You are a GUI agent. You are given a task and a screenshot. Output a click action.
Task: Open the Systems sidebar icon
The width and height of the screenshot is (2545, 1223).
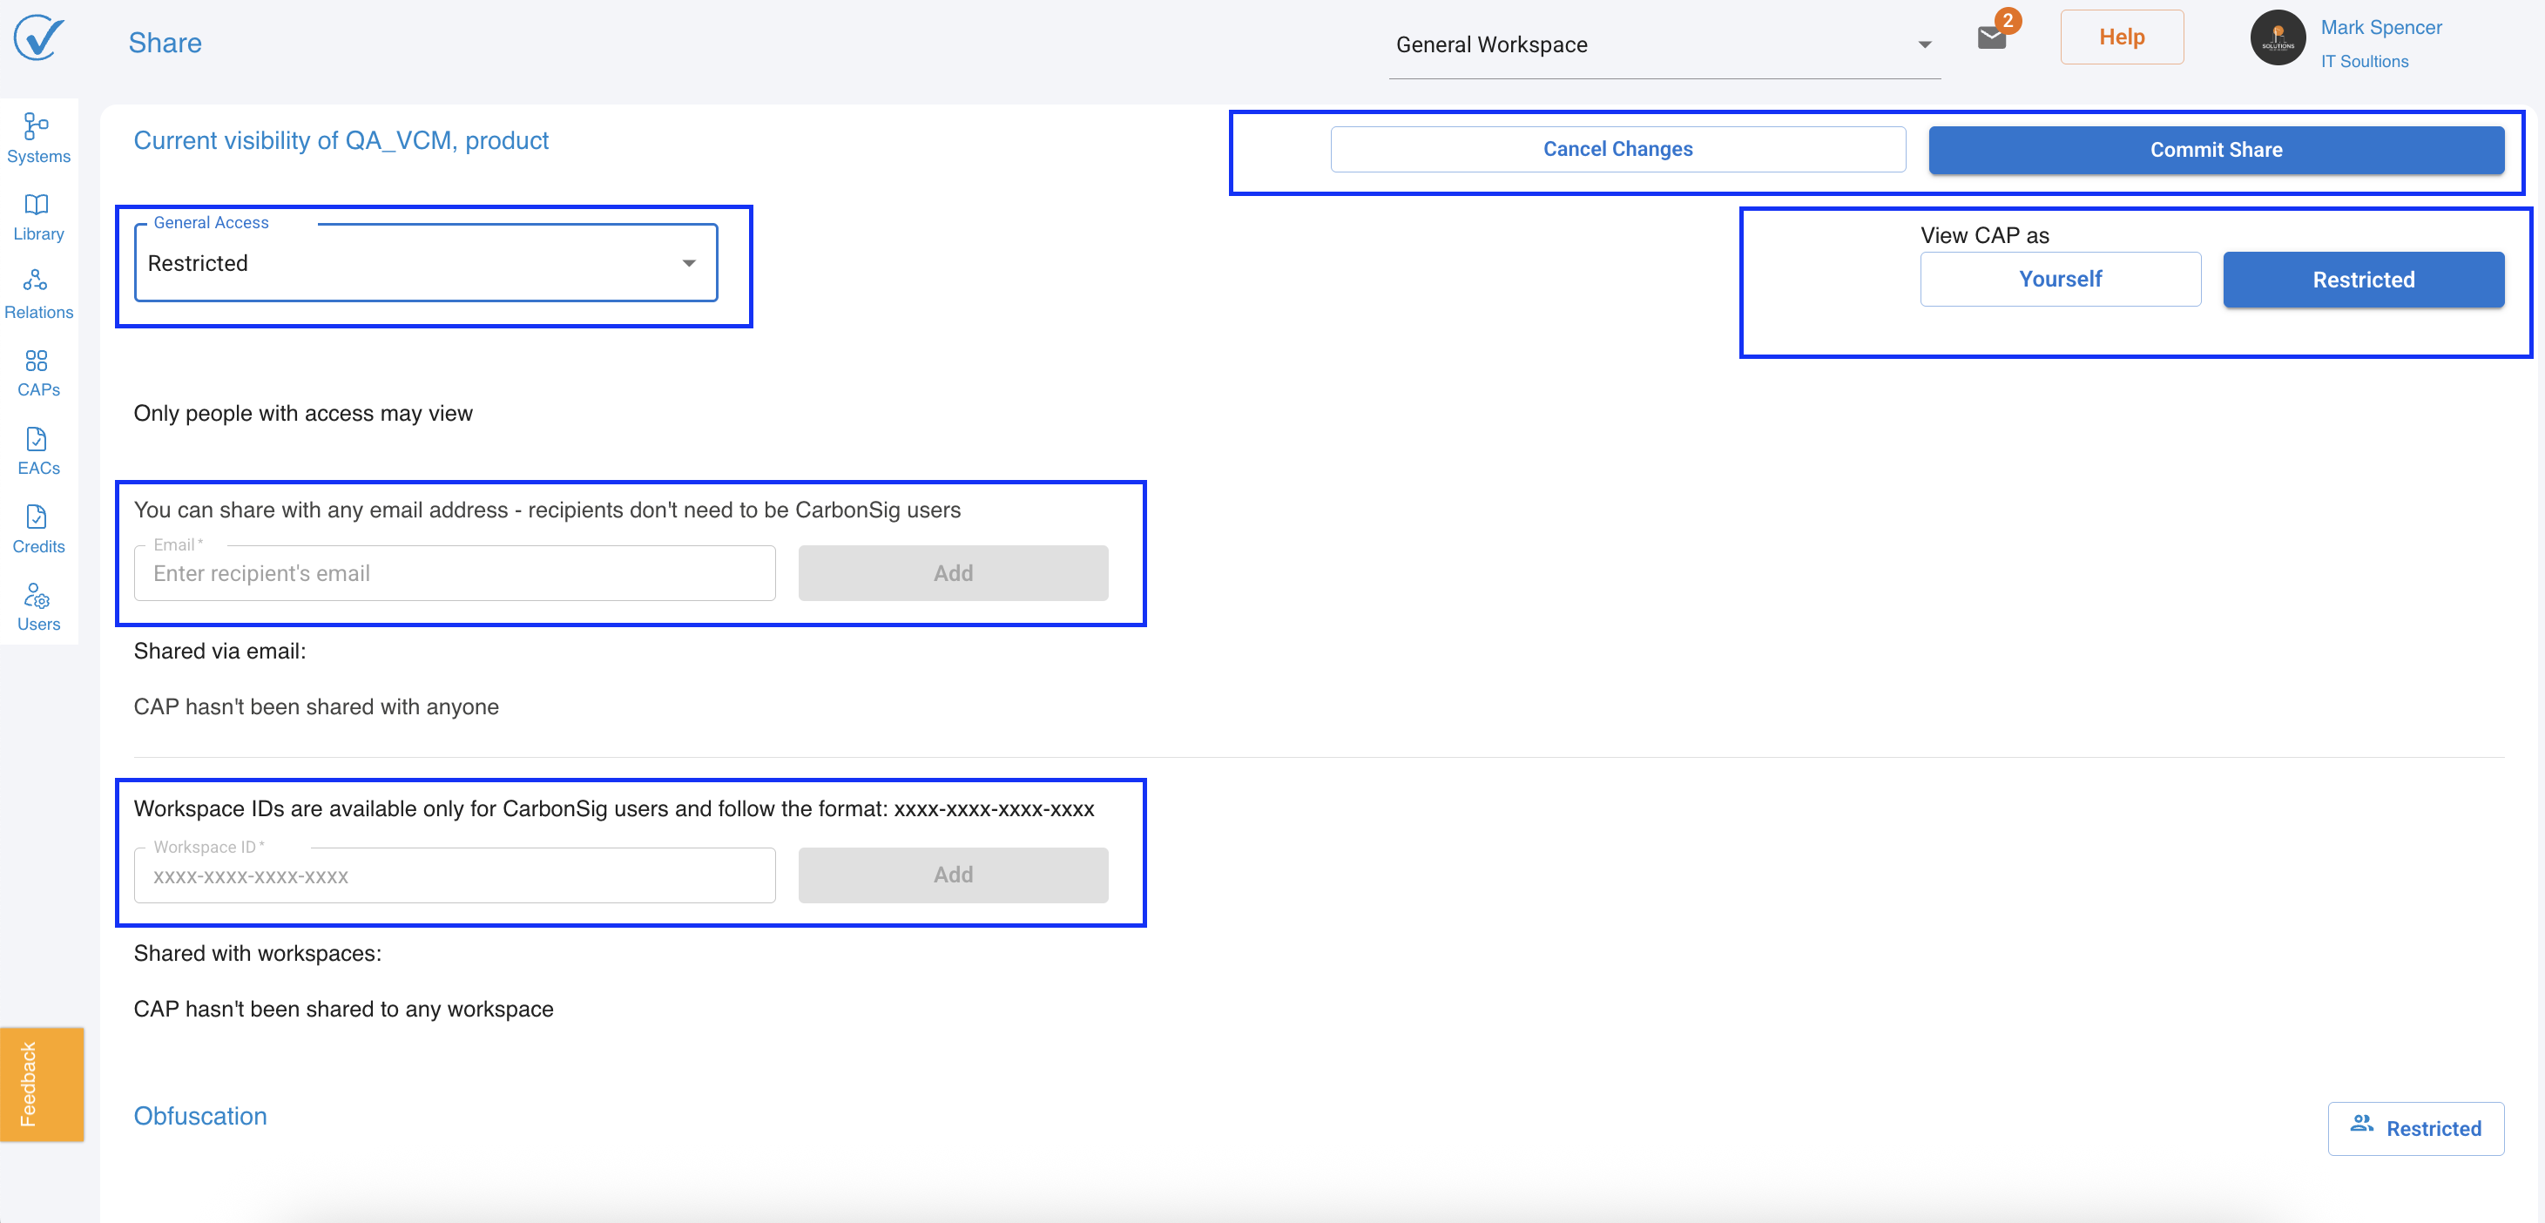[37, 138]
